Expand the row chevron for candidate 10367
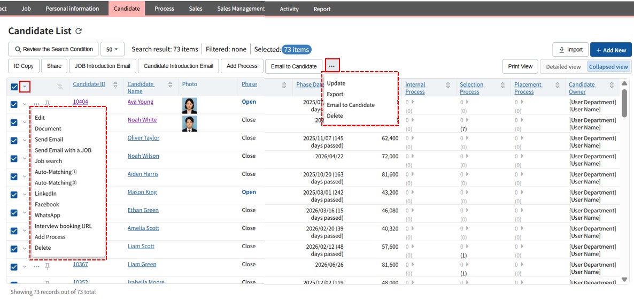This screenshot has width=634, height=300. [25, 266]
